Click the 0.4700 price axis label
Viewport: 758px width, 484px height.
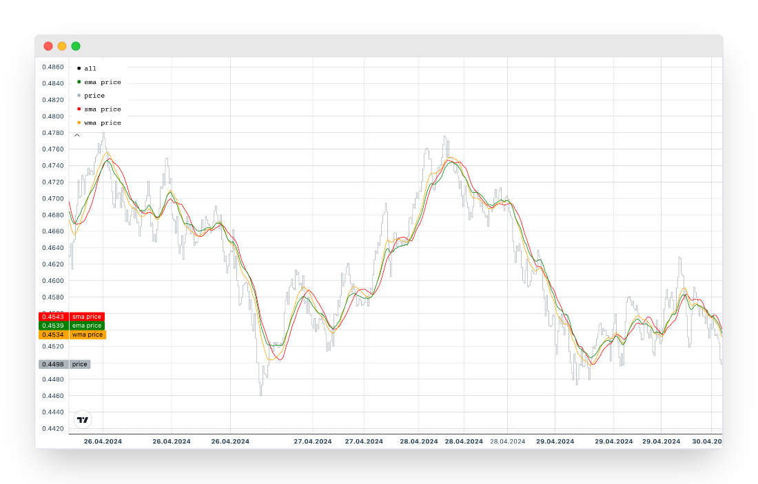coord(53,198)
